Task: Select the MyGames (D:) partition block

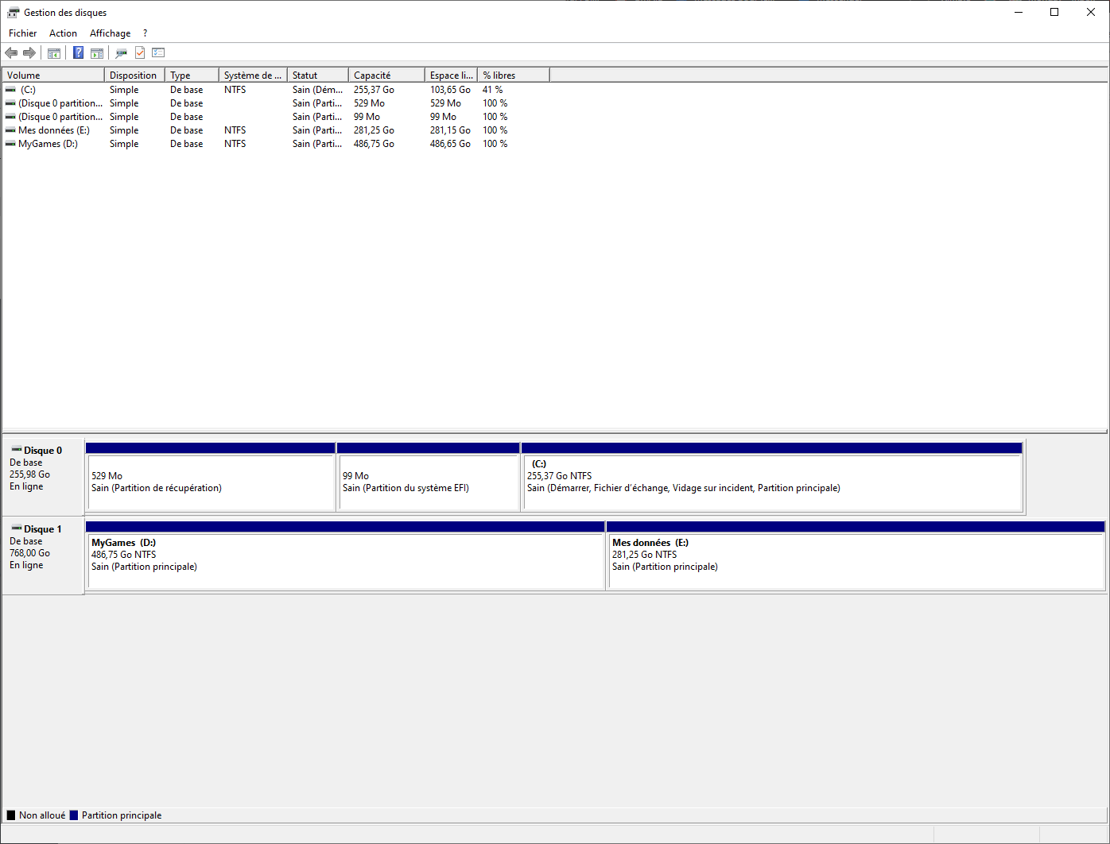Action: point(345,556)
